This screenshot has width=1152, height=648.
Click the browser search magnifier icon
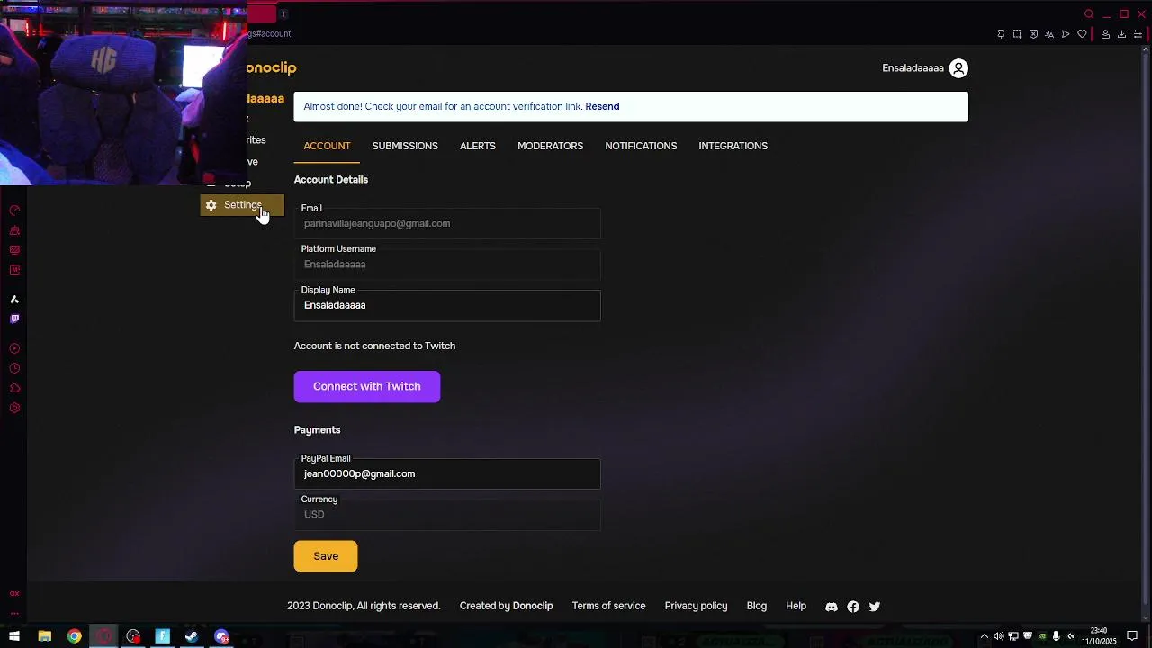(1089, 14)
